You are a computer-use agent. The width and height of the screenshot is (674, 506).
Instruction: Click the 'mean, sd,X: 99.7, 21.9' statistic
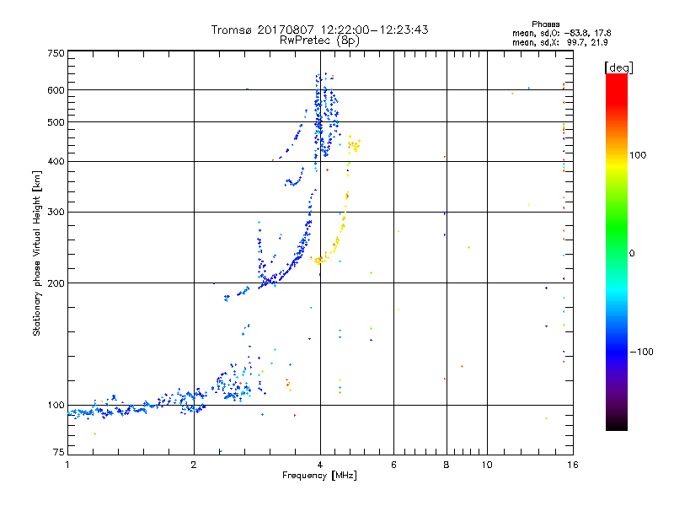pos(559,42)
